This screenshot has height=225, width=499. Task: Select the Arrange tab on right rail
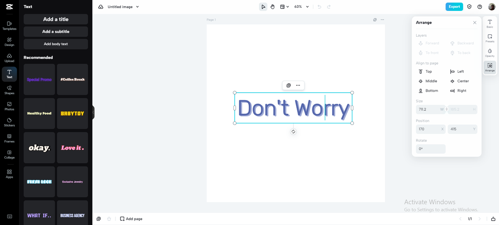click(490, 67)
